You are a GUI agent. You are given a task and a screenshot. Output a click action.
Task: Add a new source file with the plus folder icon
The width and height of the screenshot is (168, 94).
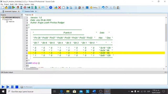click(x=56, y=8)
